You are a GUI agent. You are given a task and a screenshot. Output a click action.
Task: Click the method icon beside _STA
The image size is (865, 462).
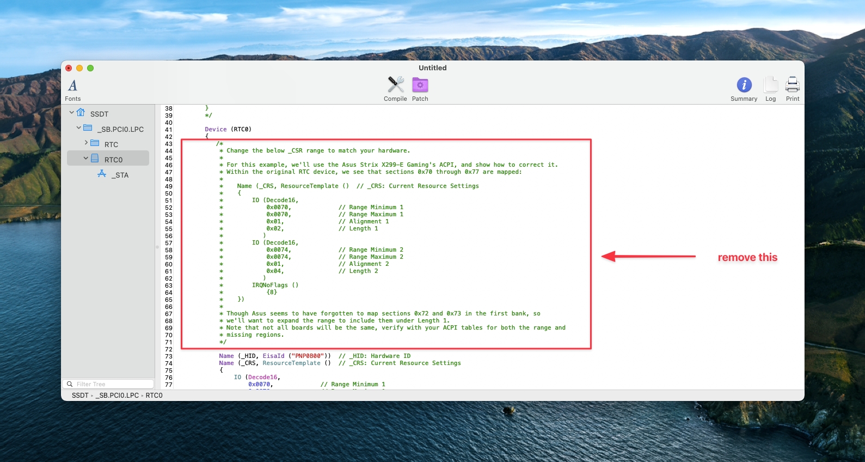pyautogui.click(x=102, y=174)
